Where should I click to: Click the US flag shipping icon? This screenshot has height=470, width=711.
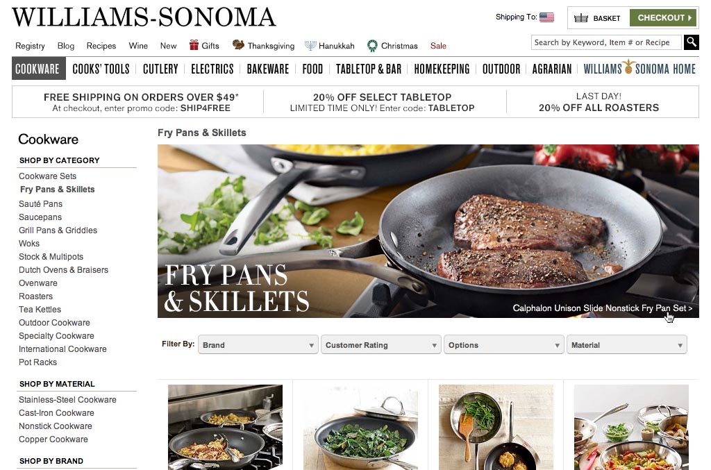pyautogui.click(x=547, y=17)
